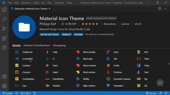Viewport: 170px width, 95px height.
Task: Click the vertical scrollbar thumb
Action: [x=169, y=64]
